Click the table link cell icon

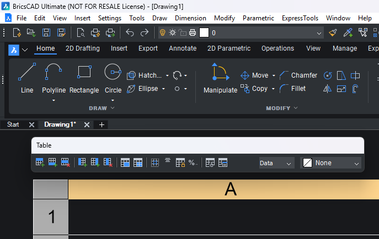tap(210, 163)
